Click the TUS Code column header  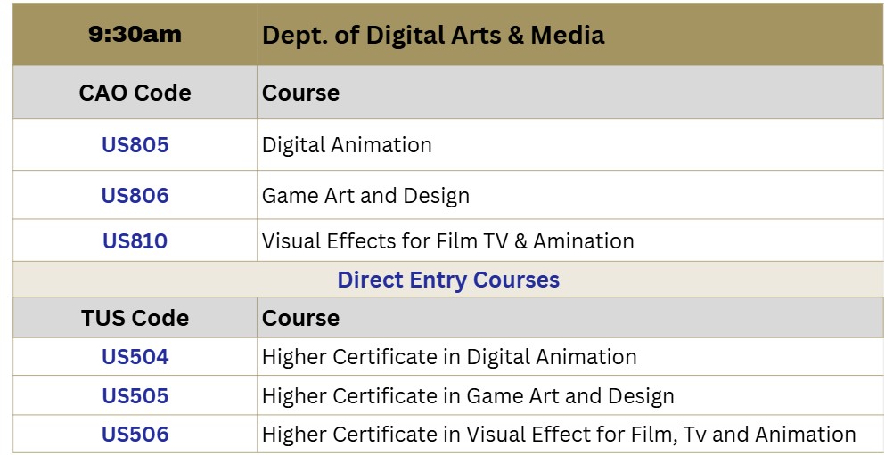pyautogui.click(x=135, y=318)
